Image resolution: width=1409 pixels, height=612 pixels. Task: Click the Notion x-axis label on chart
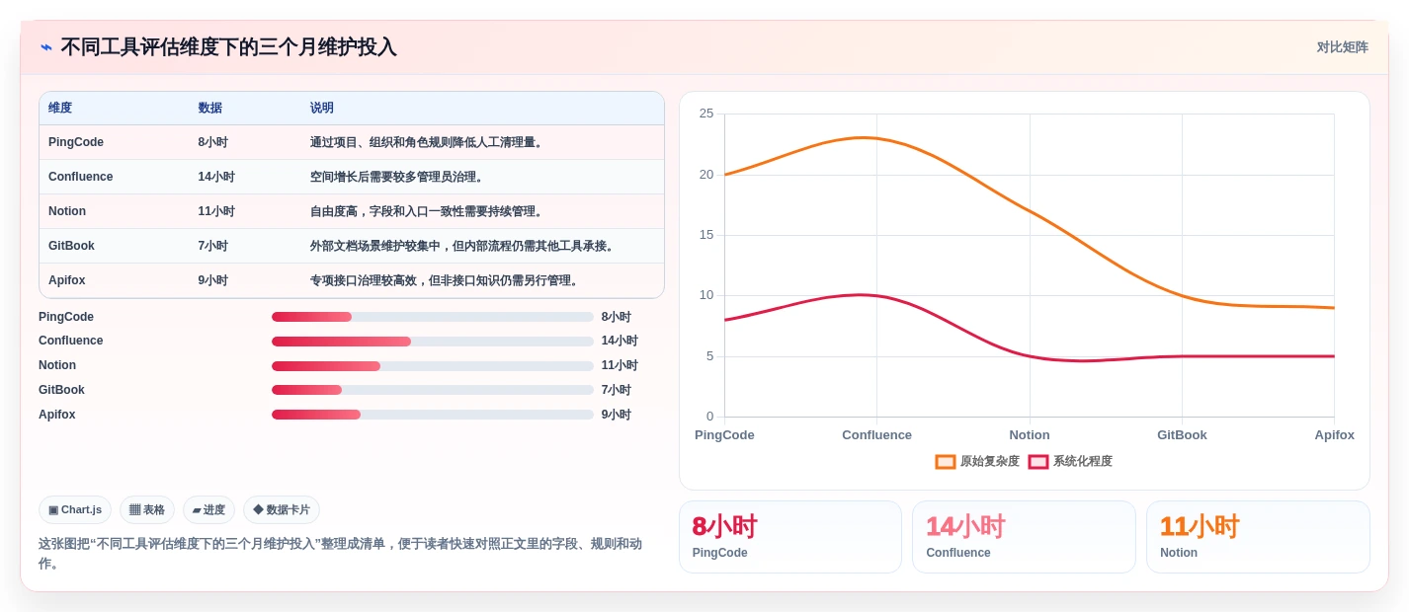tap(1030, 435)
